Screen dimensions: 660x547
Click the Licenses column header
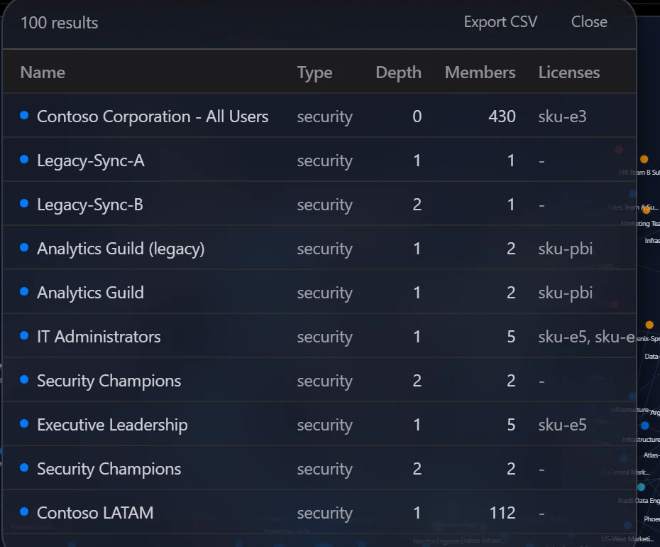[x=568, y=72]
